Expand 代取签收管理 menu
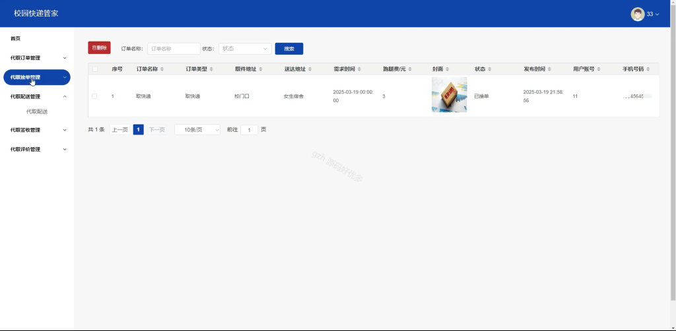The width and height of the screenshot is (676, 331). (37, 130)
